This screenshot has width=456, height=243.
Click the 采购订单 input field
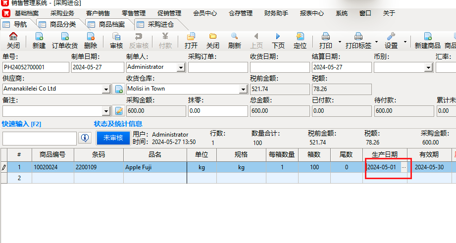[x=218, y=67]
